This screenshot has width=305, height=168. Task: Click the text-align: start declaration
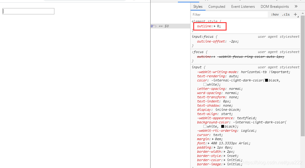coord(215,114)
